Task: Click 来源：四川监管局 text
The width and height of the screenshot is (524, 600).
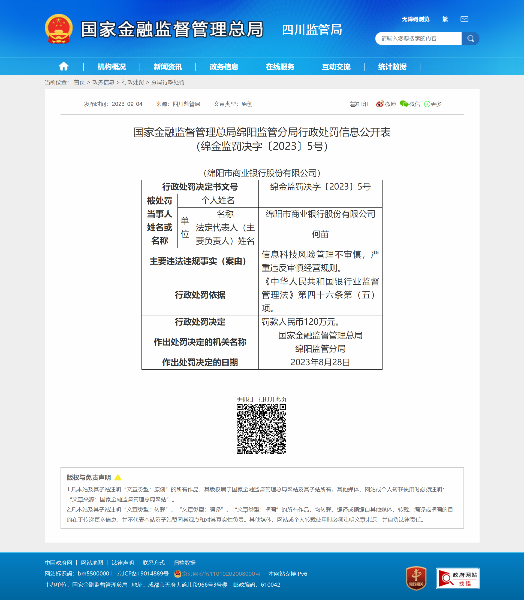Action: (178, 104)
